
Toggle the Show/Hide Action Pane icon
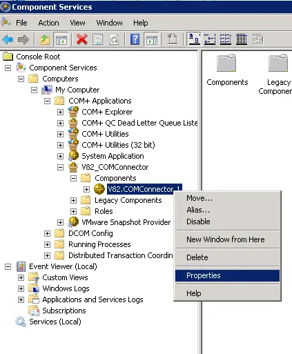[x=152, y=39]
